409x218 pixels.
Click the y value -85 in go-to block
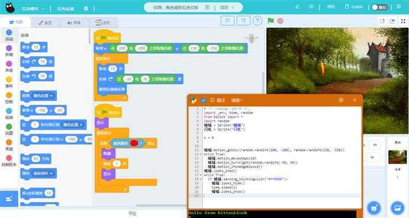pyautogui.click(x=59, y=110)
